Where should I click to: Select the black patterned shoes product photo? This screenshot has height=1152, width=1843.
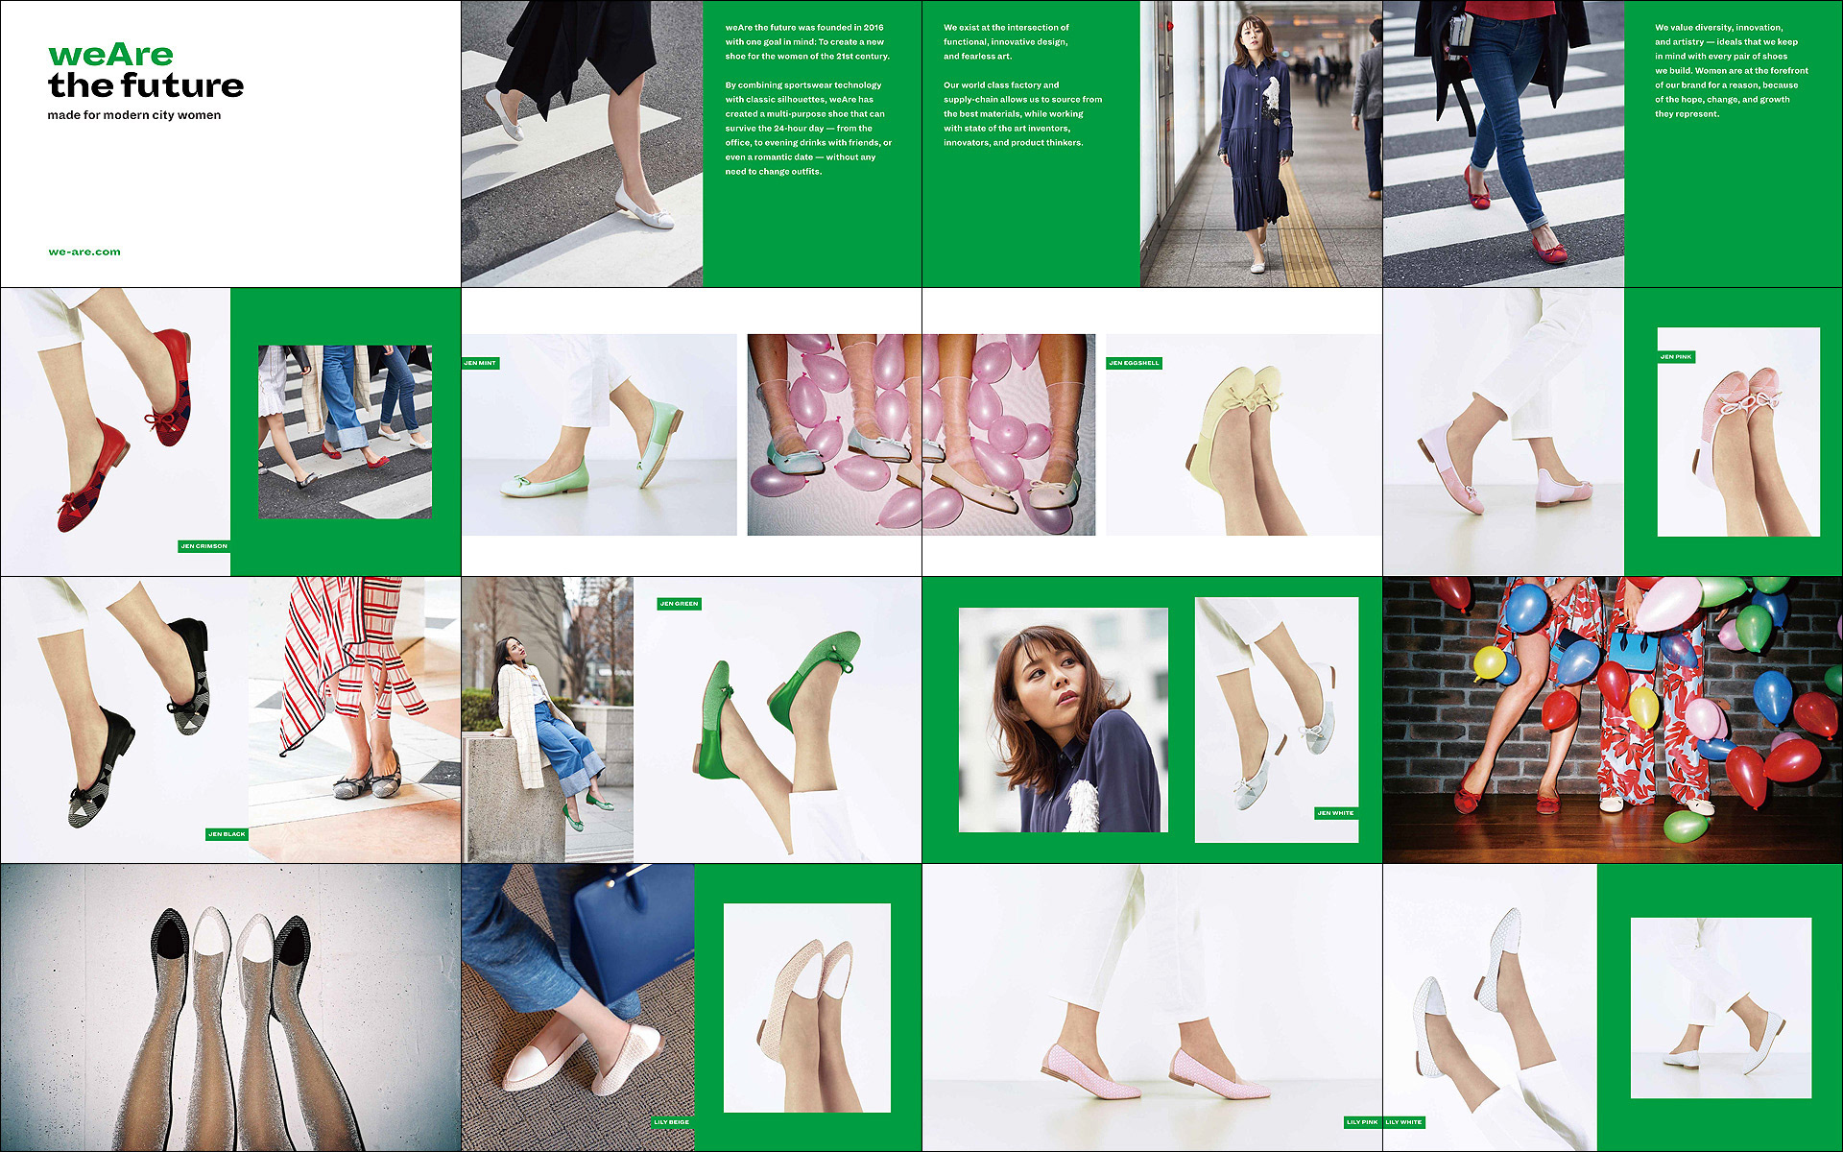(x=125, y=720)
